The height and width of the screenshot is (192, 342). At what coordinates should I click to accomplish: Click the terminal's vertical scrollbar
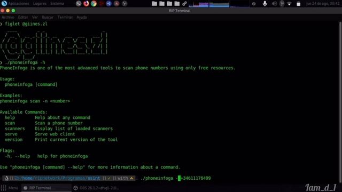pos(340,102)
